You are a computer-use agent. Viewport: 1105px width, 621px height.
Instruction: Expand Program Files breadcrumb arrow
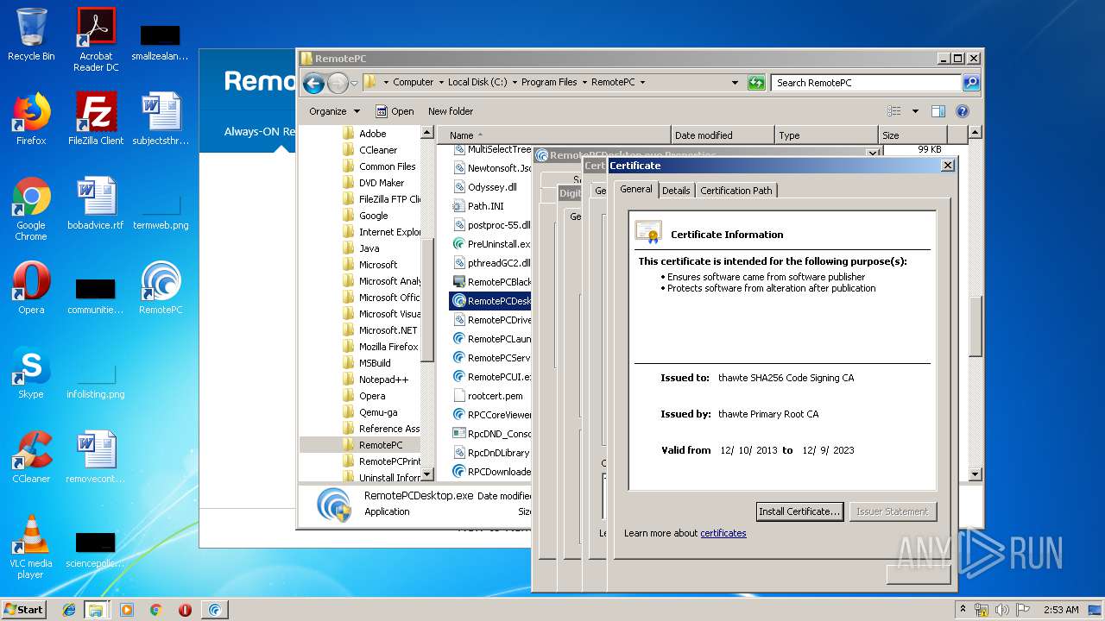pyautogui.click(x=584, y=83)
